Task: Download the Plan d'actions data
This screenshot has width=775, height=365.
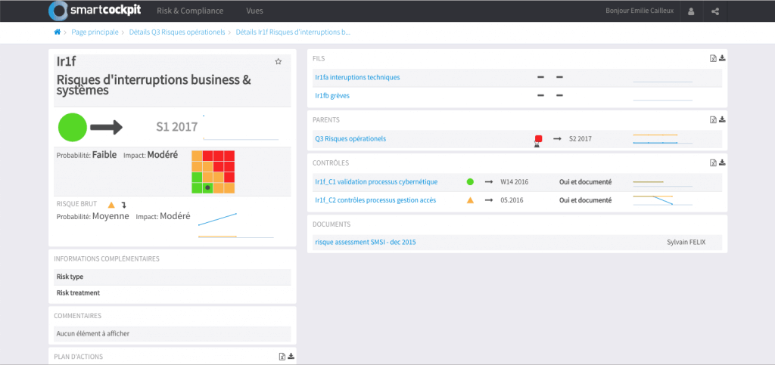Action: (x=291, y=357)
